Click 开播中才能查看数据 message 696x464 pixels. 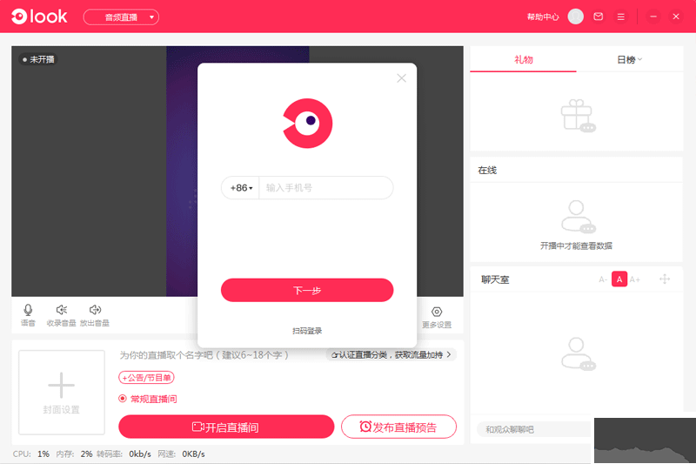[576, 245]
